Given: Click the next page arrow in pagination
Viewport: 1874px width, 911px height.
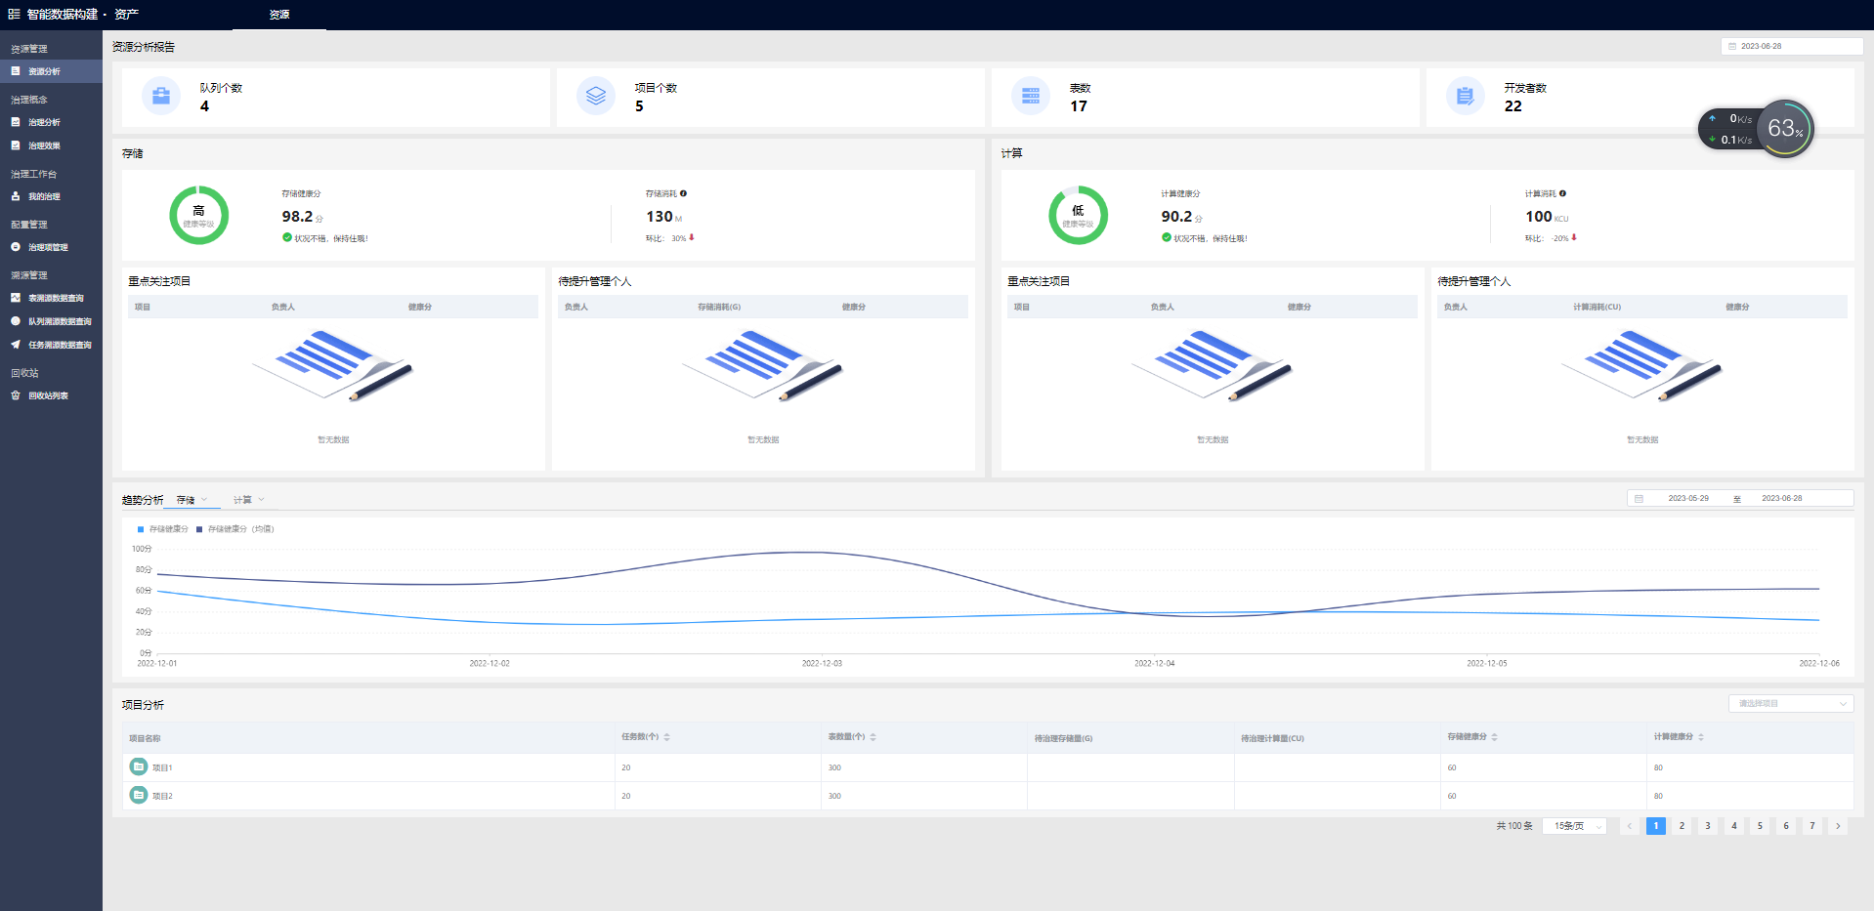Looking at the screenshot, I should coord(1838,826).
